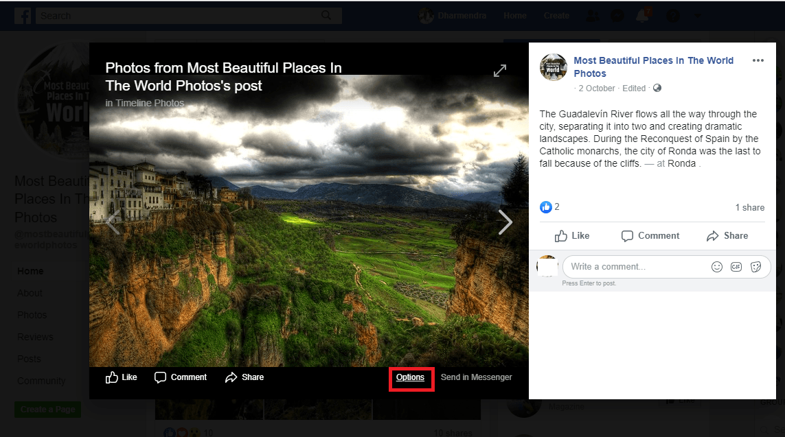Like the photo in the bottom bar

pos(121,377)
